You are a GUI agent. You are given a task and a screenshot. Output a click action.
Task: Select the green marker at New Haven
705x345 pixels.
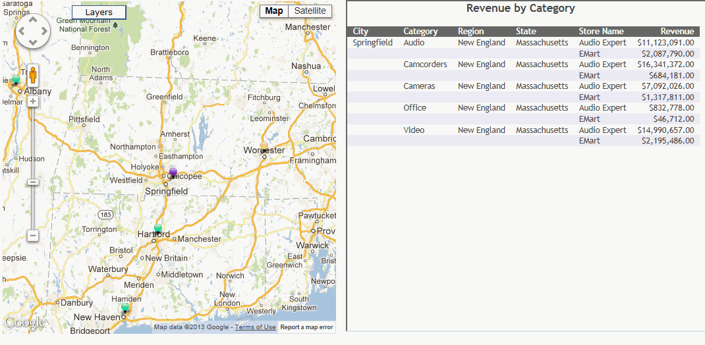125,309
